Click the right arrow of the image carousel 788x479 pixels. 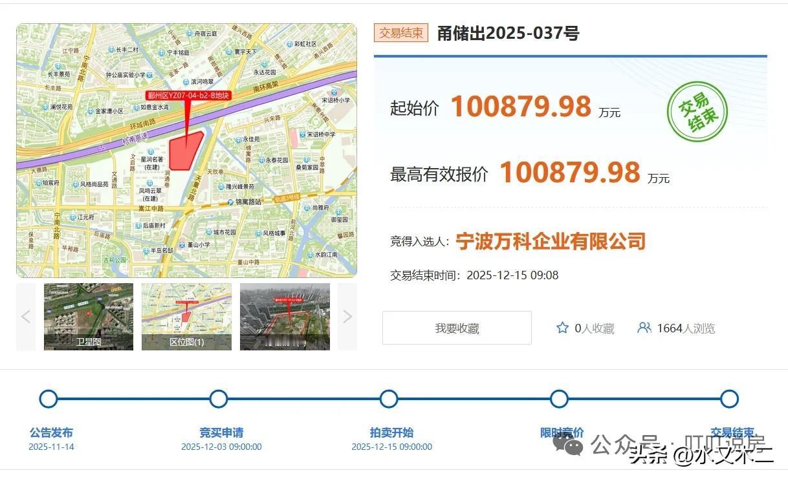tap(347, 316)
